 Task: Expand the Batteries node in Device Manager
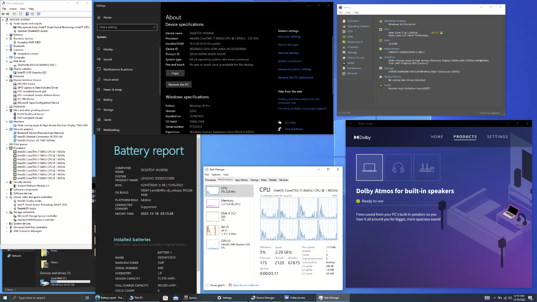[7, 35]
